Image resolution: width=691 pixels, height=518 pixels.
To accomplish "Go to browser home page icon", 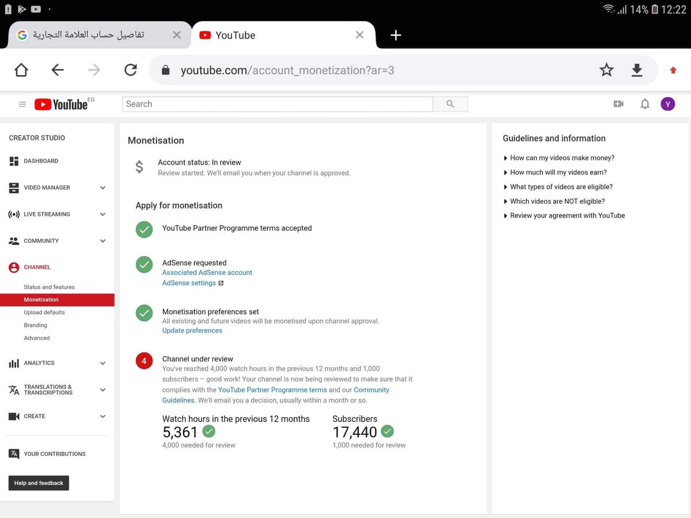I will [x=21, y=70].
